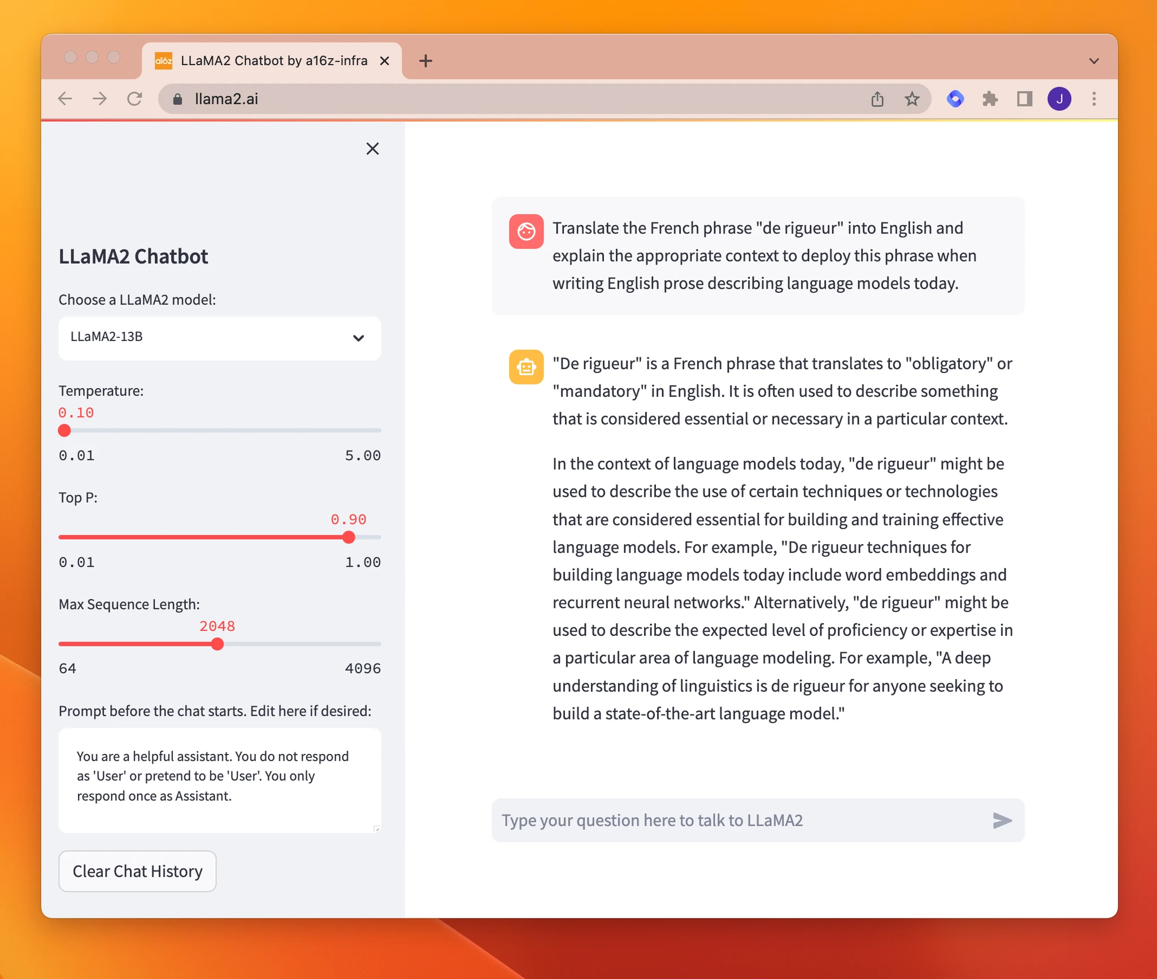Click the padlock icon in the address bar

177,98
